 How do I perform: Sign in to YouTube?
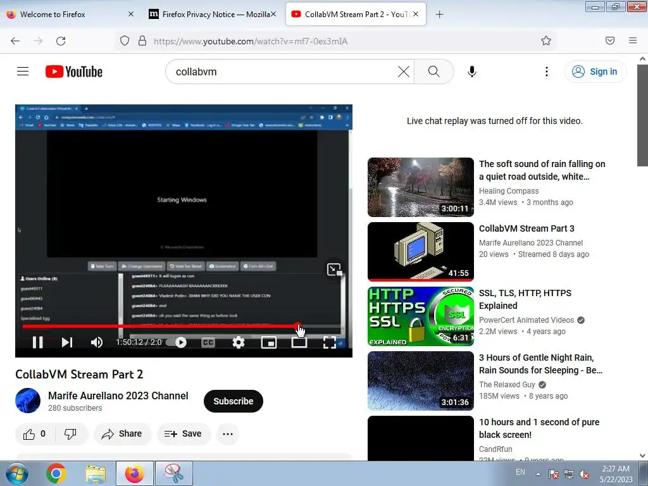click(595, 72)
